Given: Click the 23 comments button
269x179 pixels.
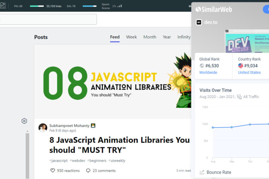Looking at the screenshot, I should [x=101, y=170].
